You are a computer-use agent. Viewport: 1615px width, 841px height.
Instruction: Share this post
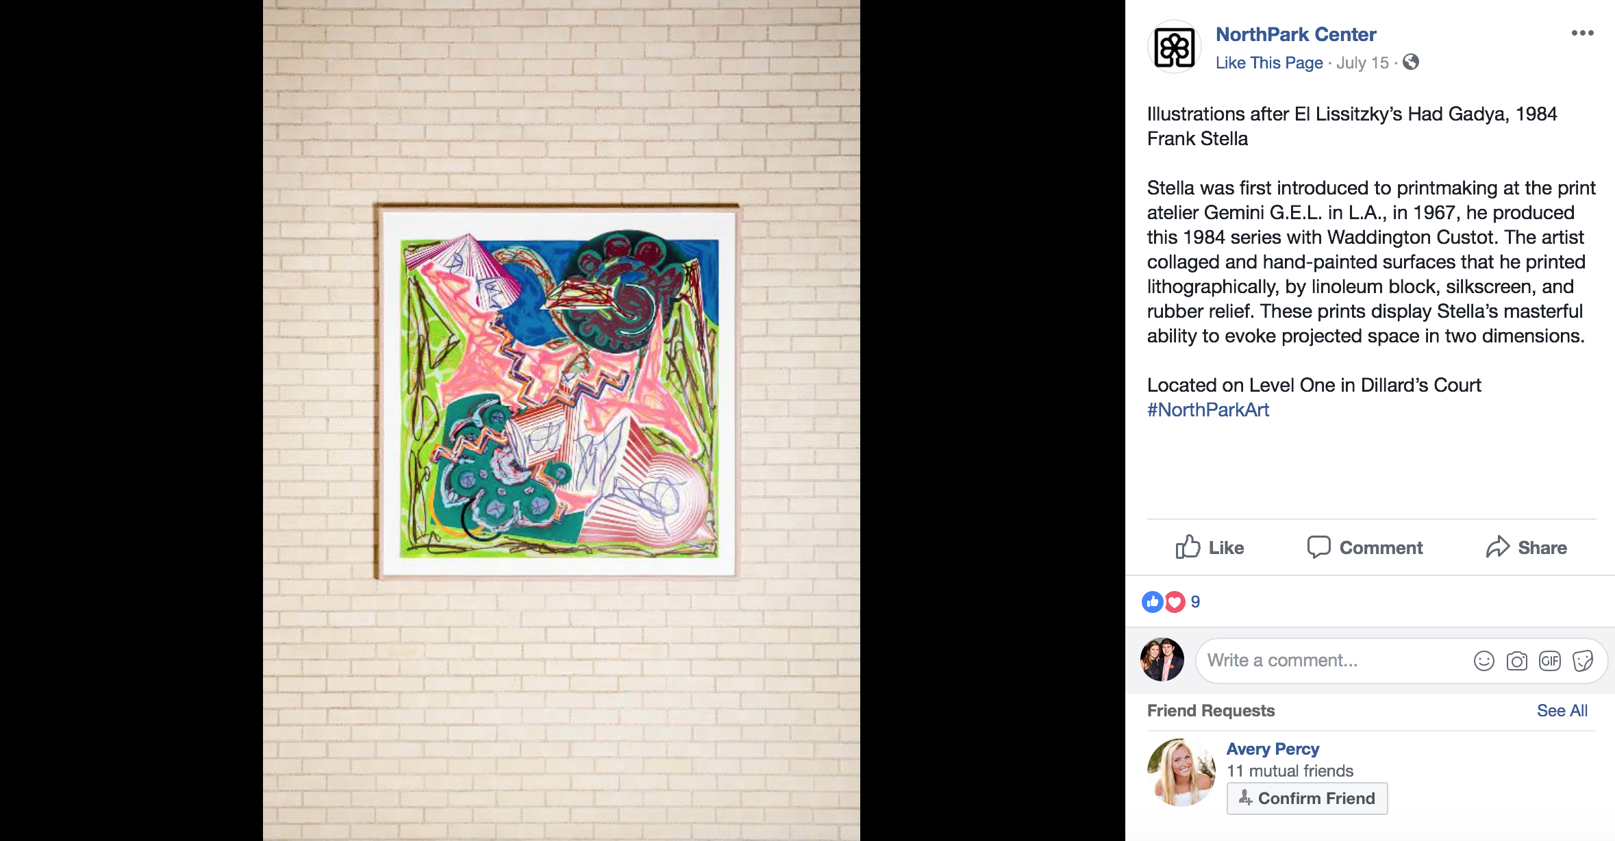tap(1527, 548)
